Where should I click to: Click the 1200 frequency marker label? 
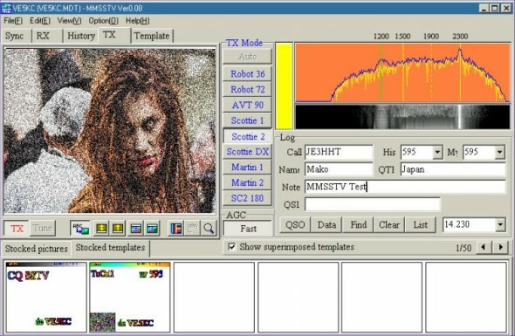[381, 36]
